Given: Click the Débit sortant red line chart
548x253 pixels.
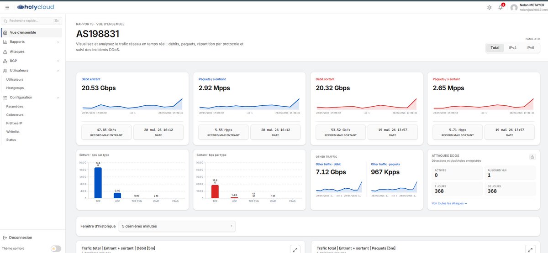Looking at the screenshot, I should pos(367,104).
